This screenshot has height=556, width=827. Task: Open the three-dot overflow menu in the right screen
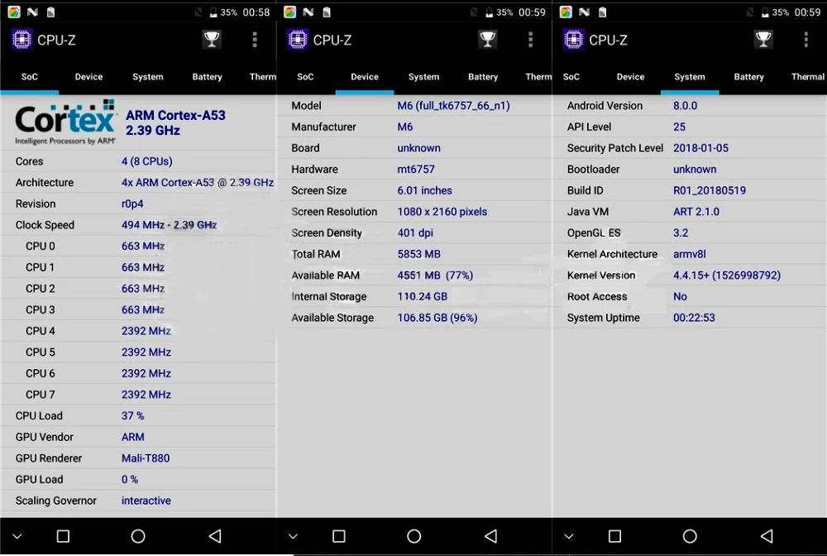(x=805, y=40)
